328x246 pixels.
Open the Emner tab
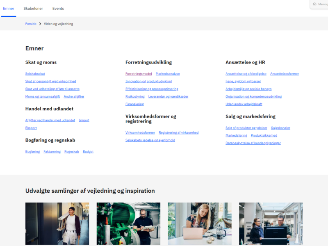pos(9,9)
